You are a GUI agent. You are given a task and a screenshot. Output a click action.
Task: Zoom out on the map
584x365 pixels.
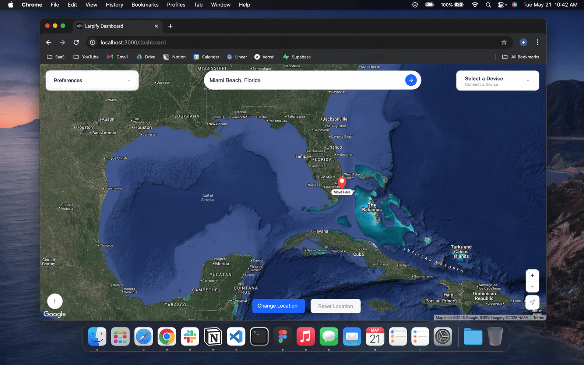click(x=532, y=287)
